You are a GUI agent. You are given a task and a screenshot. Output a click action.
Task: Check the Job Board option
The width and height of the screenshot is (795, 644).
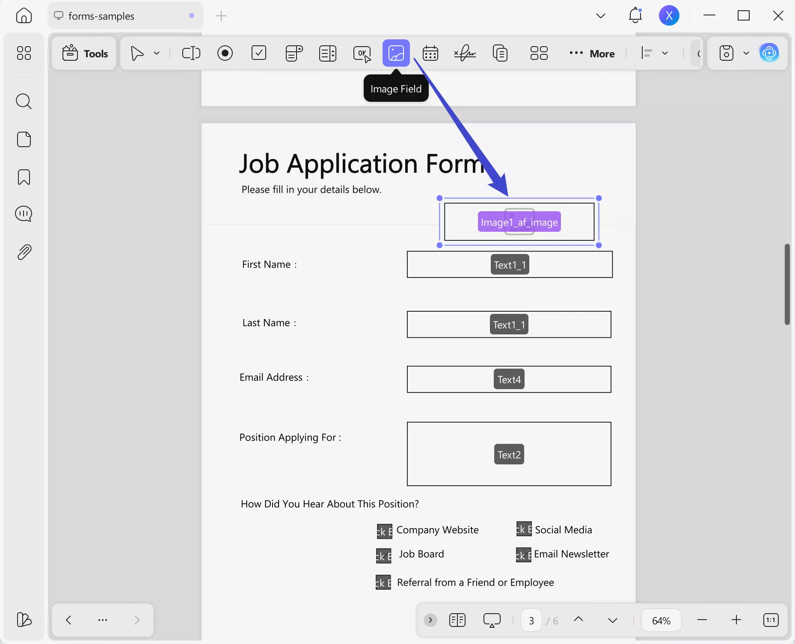pyautogui.click(x=384, y=555)
